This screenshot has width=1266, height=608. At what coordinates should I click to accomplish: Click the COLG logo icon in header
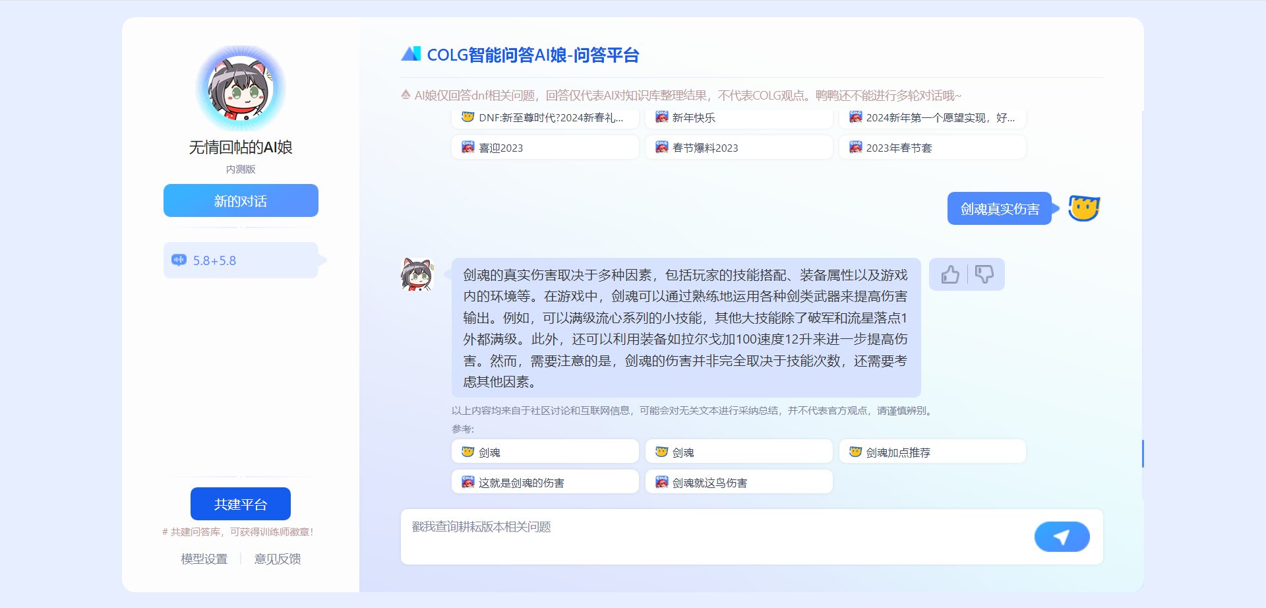point(411,54)
